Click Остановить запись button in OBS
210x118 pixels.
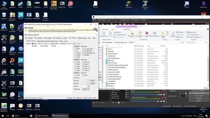click(199, 93)
